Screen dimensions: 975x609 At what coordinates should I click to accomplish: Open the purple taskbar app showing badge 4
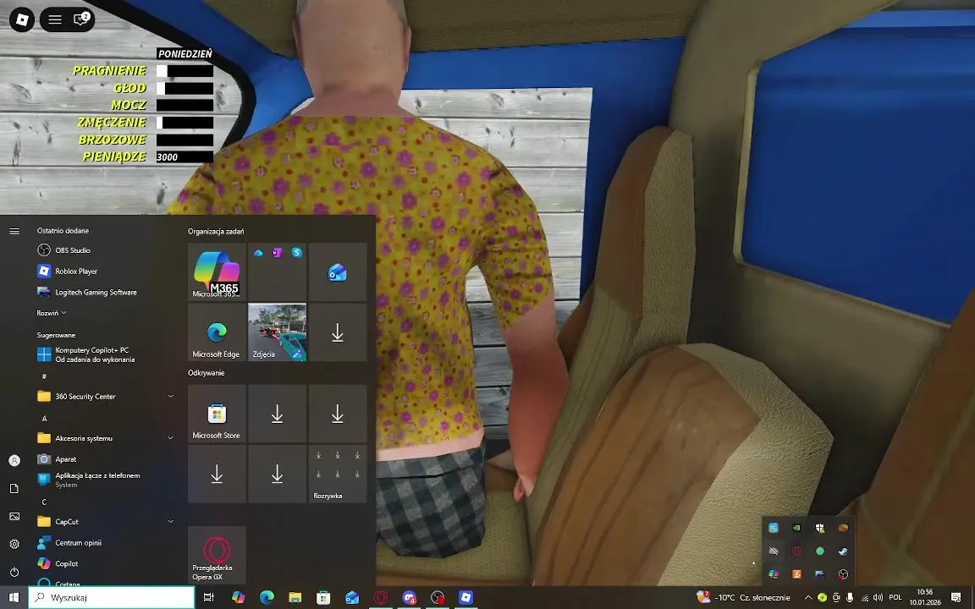point(409,597)
